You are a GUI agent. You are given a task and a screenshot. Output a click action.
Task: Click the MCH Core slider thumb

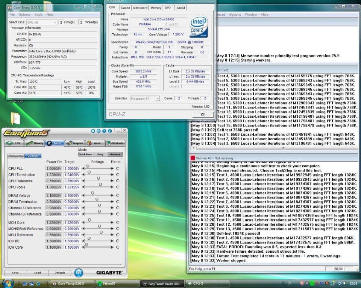(89, 220)
